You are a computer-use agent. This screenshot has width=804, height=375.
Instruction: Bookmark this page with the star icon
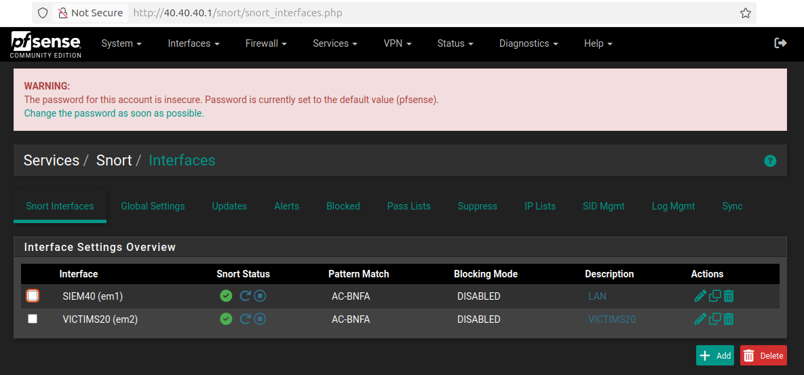(x=746, y=13)
